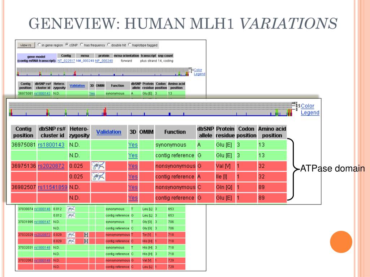Open 3D 'Yes' link in Gln [Q] row
Image resolution: width=370 pixels, height=277 pixels.
point(133,187)
